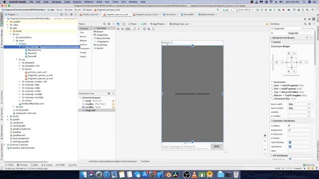Open the Terminal tool window
This screenshot has height=179, width=319.
pos(22,165)
